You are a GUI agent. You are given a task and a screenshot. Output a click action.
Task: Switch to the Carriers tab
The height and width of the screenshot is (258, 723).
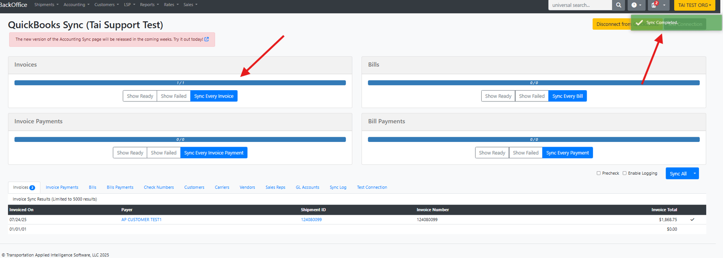(222, 187)
